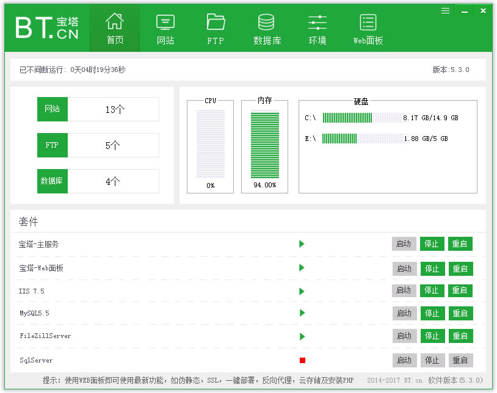
Task: Click the uptime text 已不间断运行
Action: click(x=73, y=70)
